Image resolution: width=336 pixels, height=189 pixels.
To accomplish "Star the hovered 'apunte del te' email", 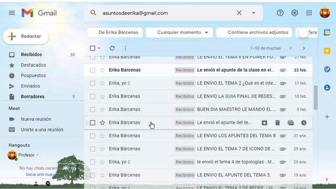I will coord(102,122).
